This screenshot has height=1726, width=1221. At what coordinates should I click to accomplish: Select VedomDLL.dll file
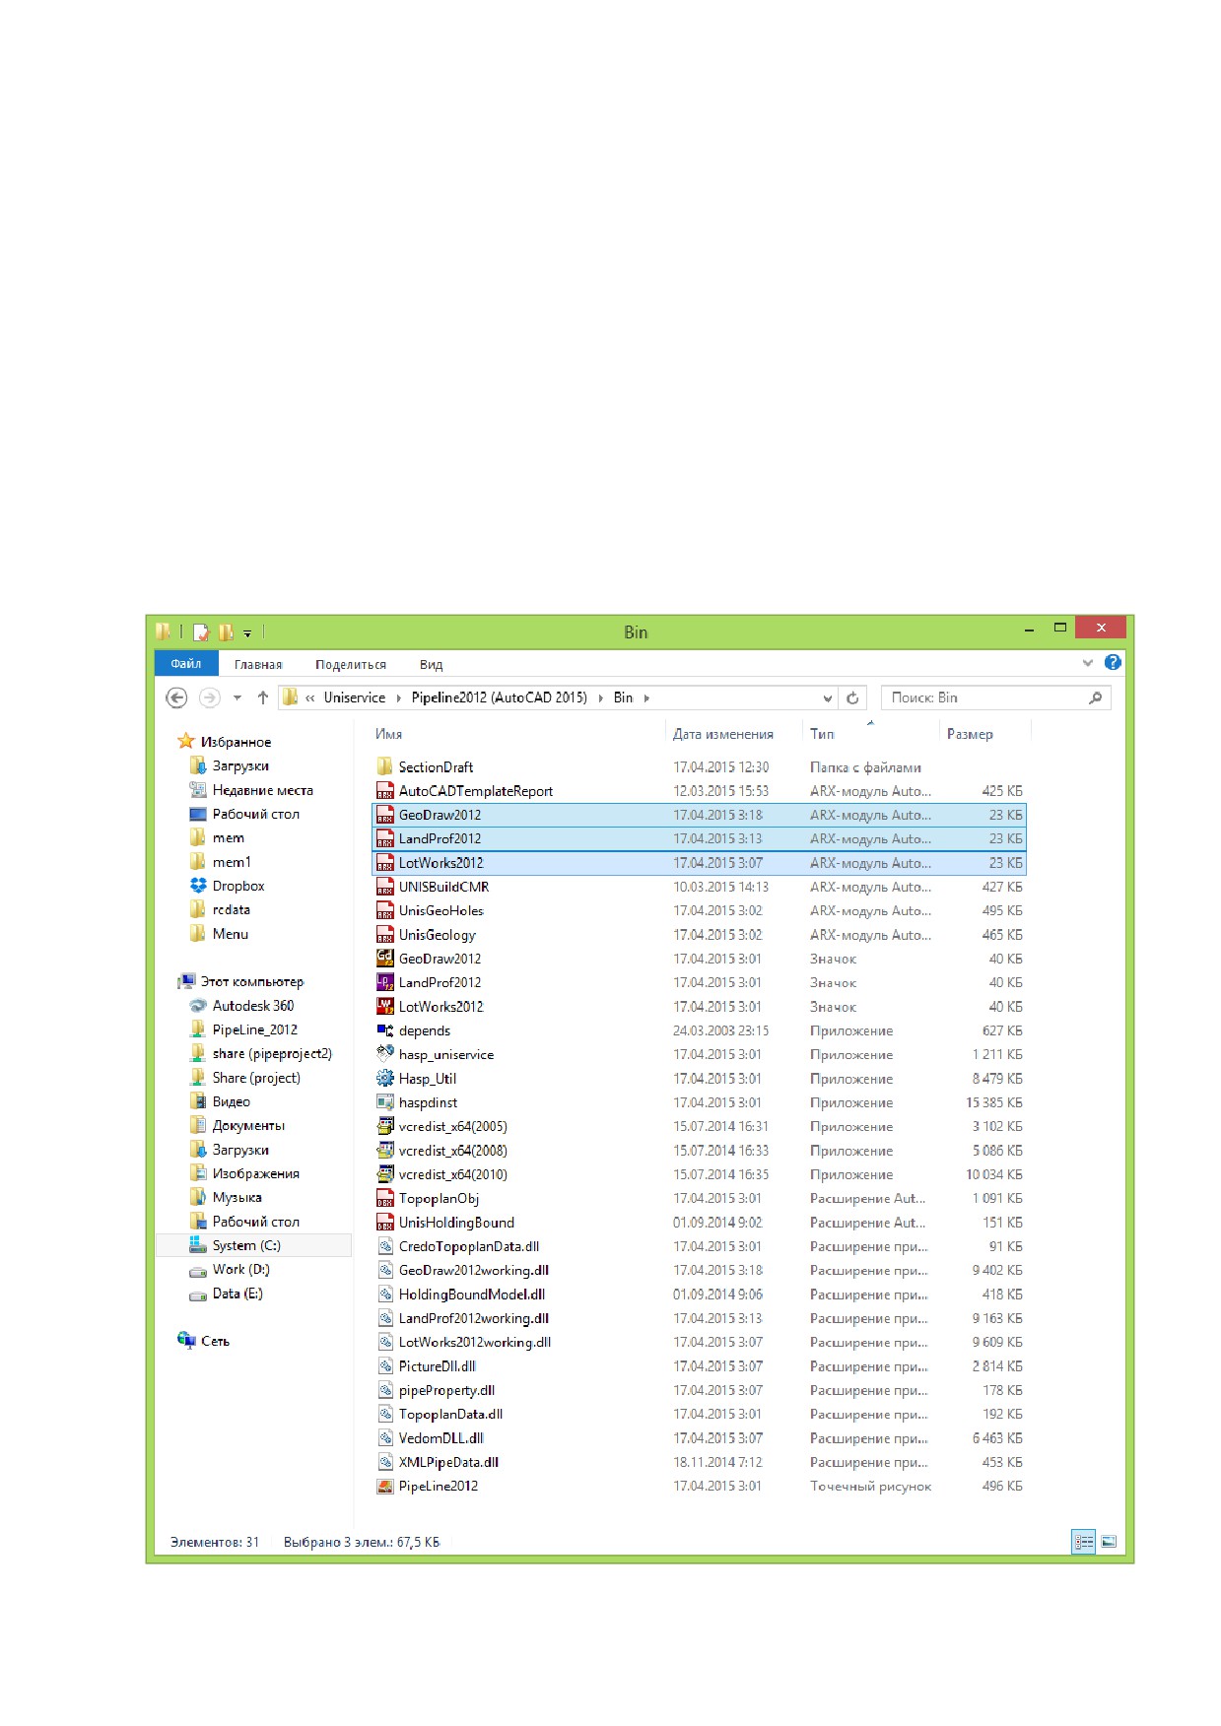pos(699,1438)
